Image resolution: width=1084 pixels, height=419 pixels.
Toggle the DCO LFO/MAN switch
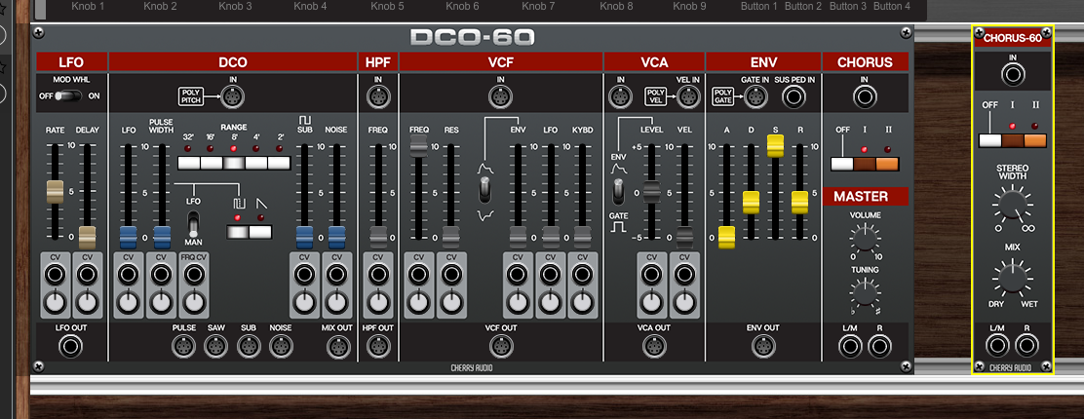(x=194, y=225)
